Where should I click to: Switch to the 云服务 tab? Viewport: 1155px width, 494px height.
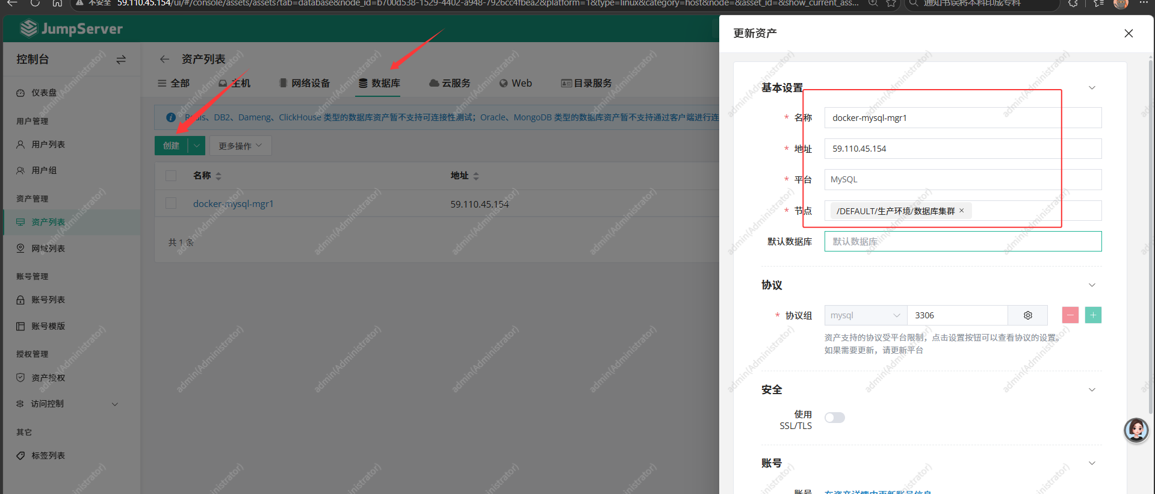[x=450, y=83]
